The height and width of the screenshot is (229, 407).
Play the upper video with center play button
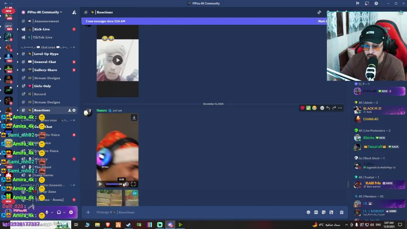118,60
